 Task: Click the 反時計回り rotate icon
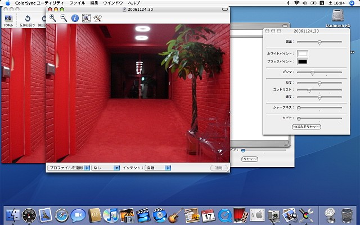coord(26,19)
